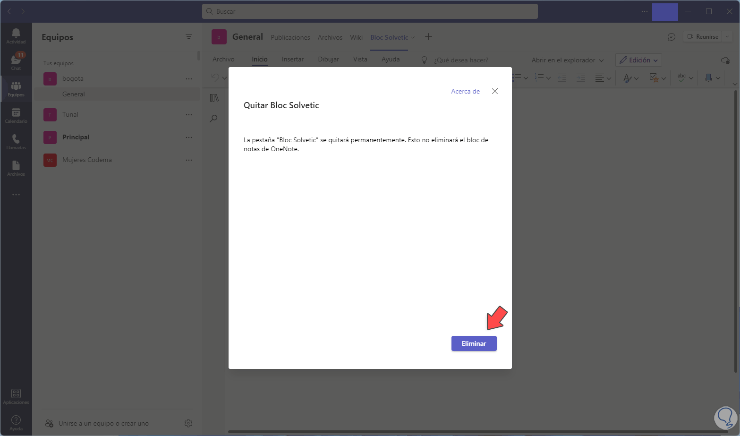Open the Archivo ribbon menu
Viewport: 740px width, 436px height.
(x=223, y=59)
